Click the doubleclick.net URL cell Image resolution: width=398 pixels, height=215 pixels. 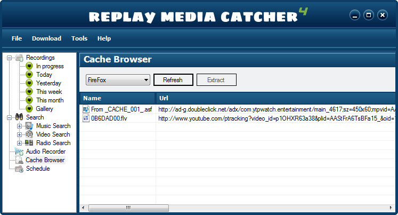pyautogui.click(x=277, y=109)
